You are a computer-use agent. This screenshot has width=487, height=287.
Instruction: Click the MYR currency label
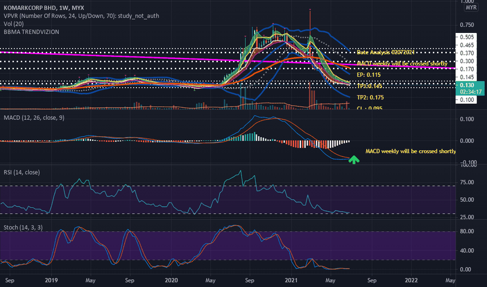point(471,8)
